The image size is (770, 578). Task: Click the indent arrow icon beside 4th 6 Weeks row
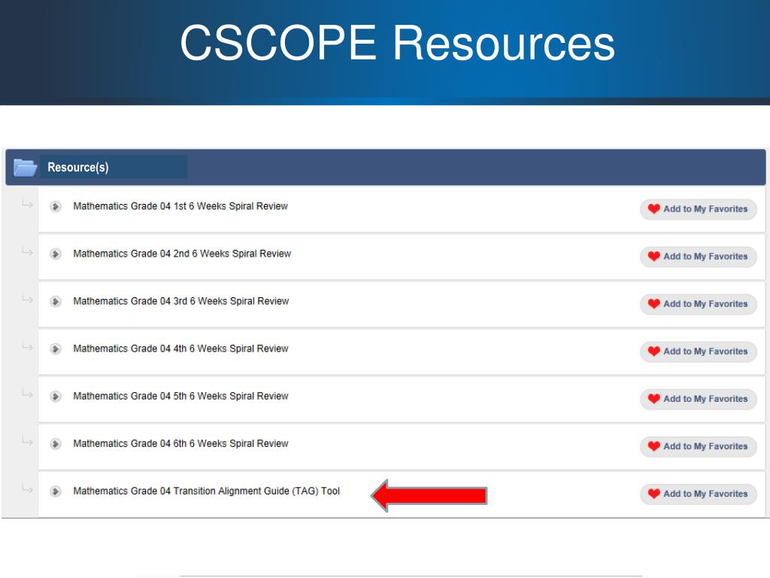coord(27,346)
